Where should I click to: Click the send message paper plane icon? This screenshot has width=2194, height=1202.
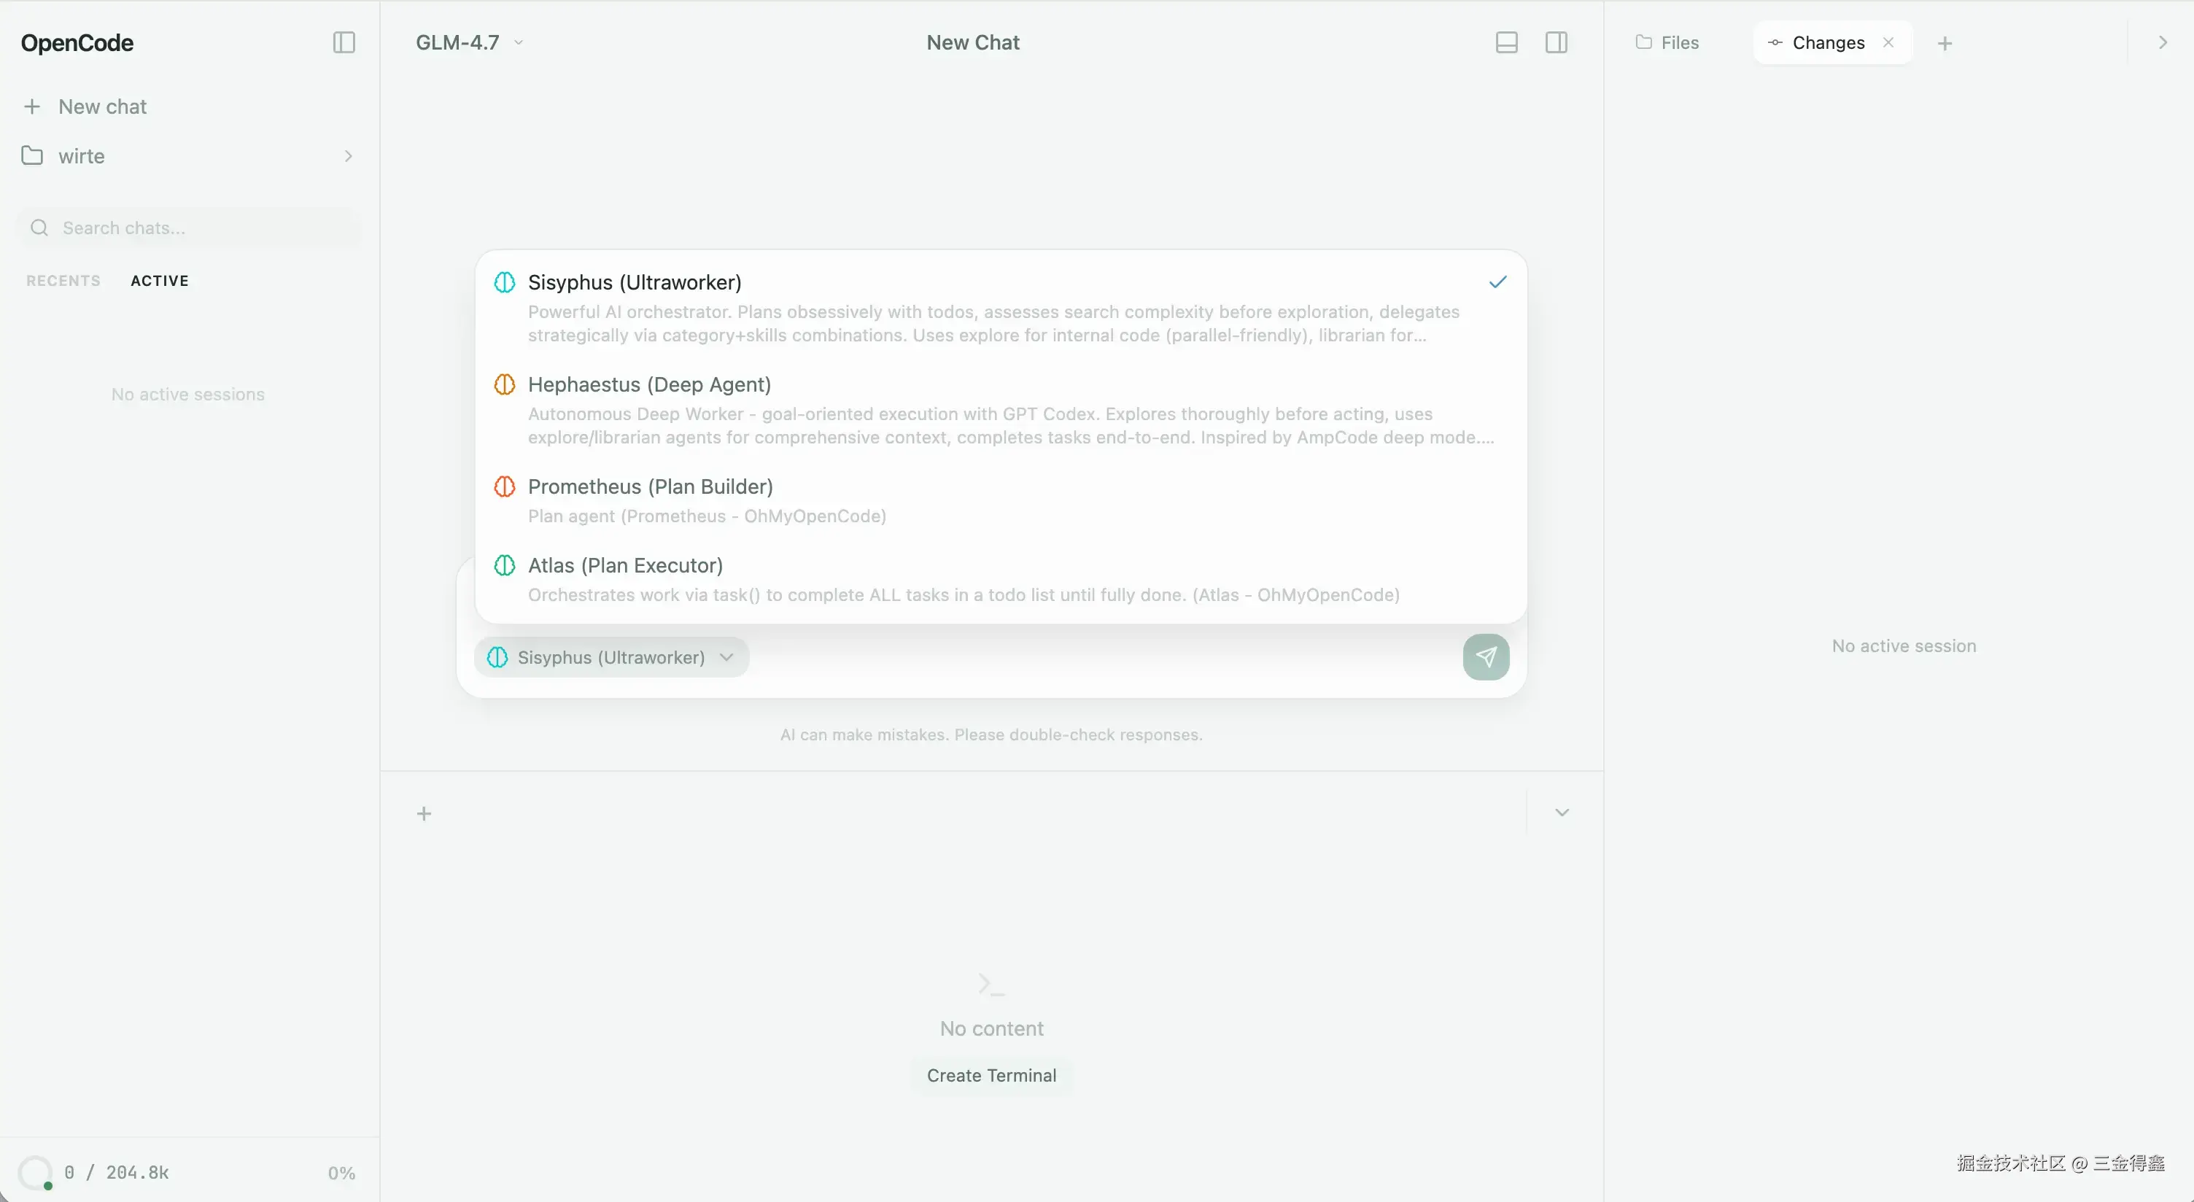pyautogui.click(x=1485, y=657)
